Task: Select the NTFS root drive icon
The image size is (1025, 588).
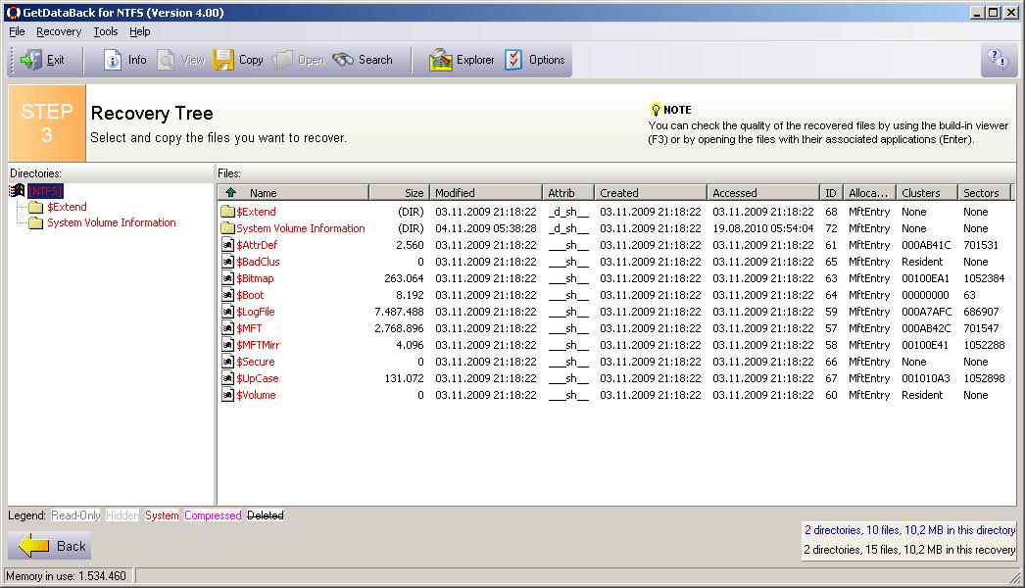Action: [x=17, y=190]
